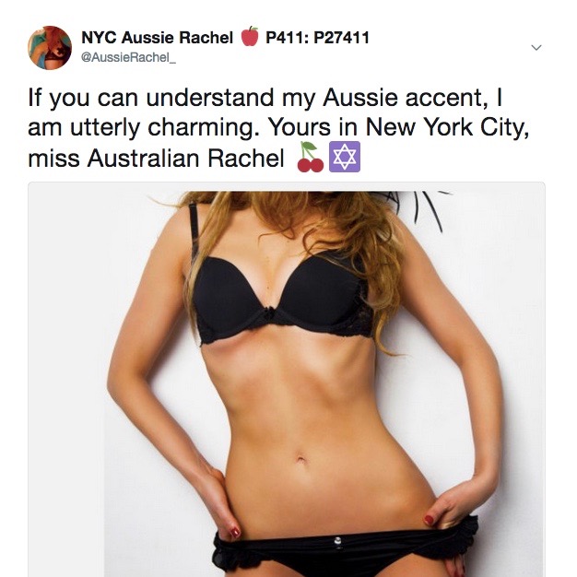Screen dimensions: 577x577
Task: Click the red apple emoji in name
Action: pos(250,37)
